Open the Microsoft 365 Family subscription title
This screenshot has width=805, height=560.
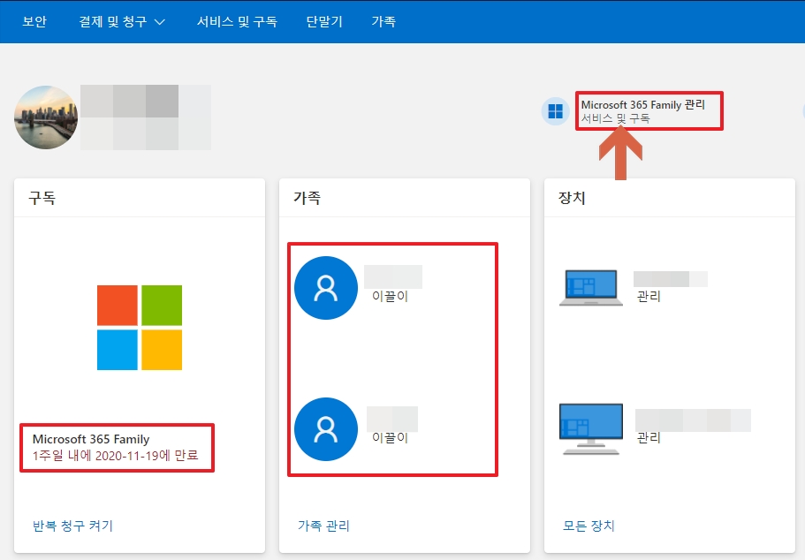(91, 439)
